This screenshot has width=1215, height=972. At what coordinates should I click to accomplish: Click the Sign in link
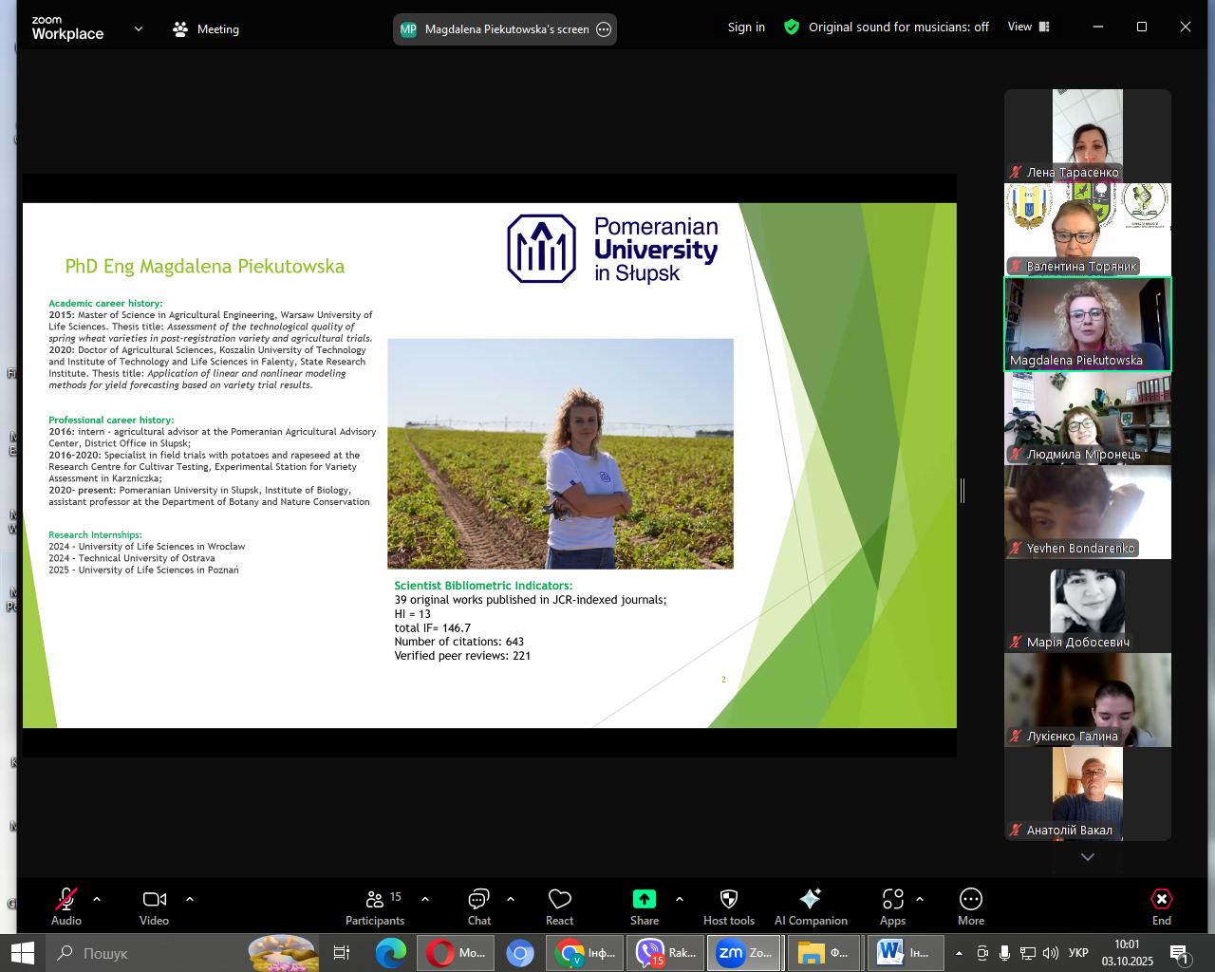746,28
